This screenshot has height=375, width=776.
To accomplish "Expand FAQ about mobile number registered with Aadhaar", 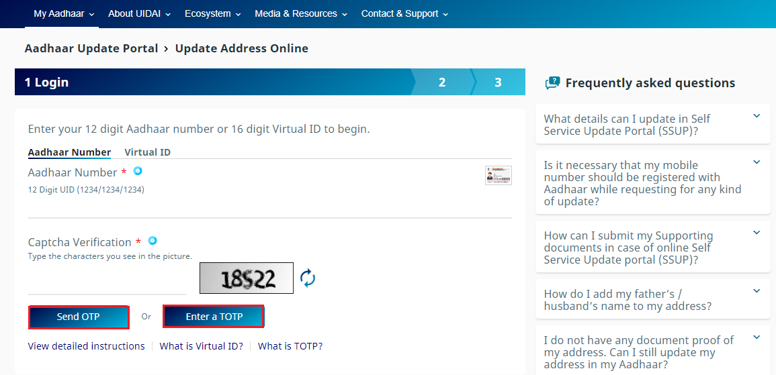I will (653, 183).
